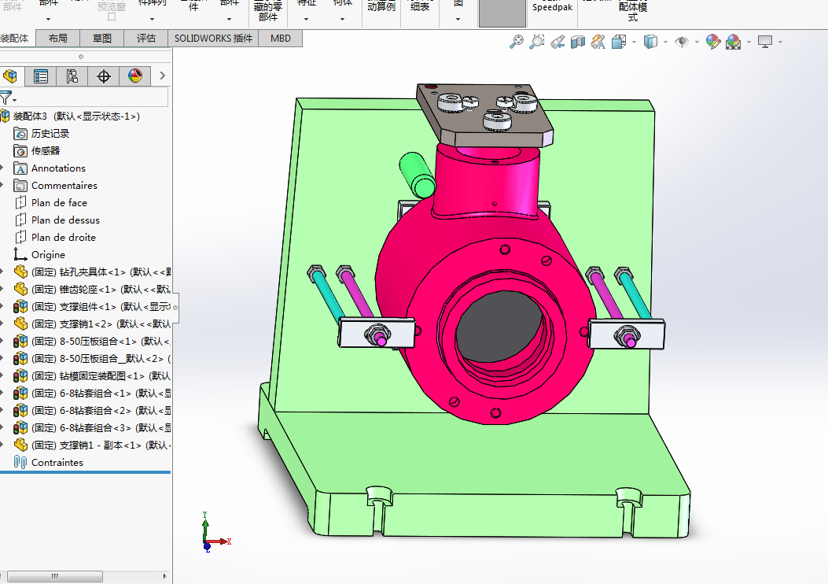Image resolution: width=828 pixels, height=584 pixels.
Task: Open the PropertyManager panel tab
Action: point(41,76)
